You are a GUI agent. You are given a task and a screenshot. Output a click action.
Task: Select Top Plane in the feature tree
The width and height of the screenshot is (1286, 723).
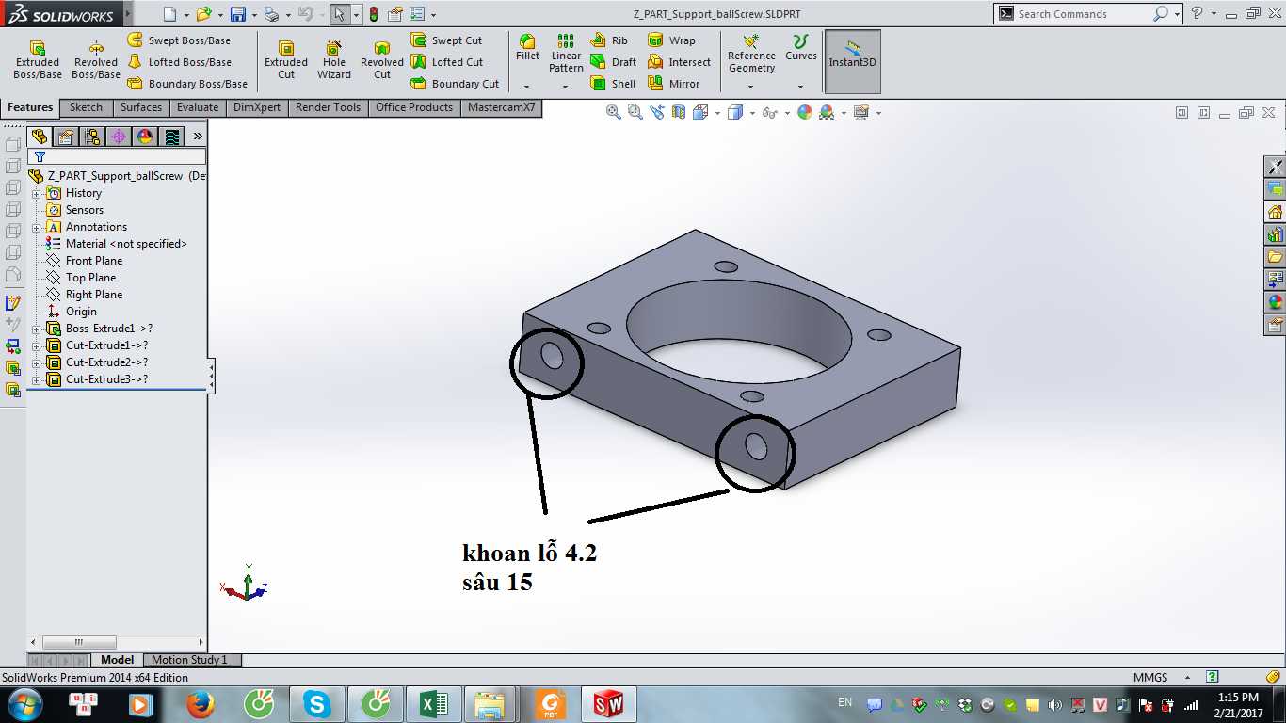pyautogui.click(x=91, y=278)
